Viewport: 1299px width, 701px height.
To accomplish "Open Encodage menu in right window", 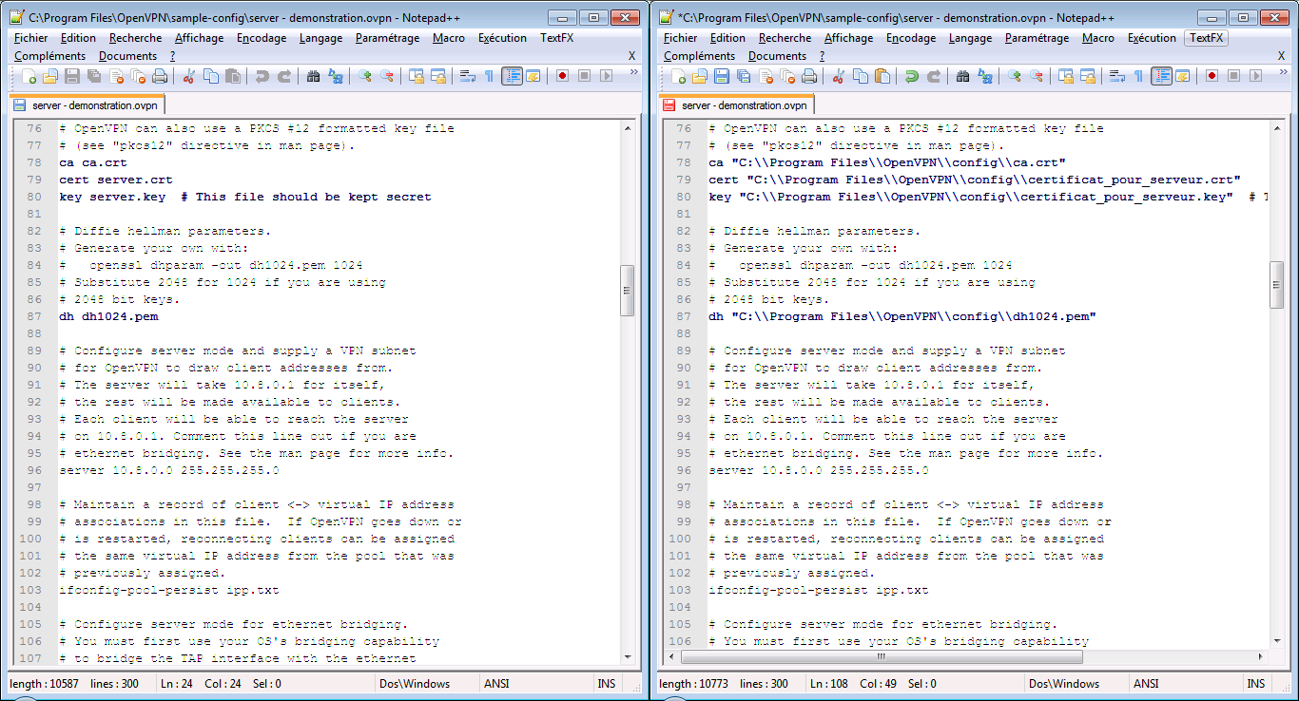I will [x=911, y=38].
